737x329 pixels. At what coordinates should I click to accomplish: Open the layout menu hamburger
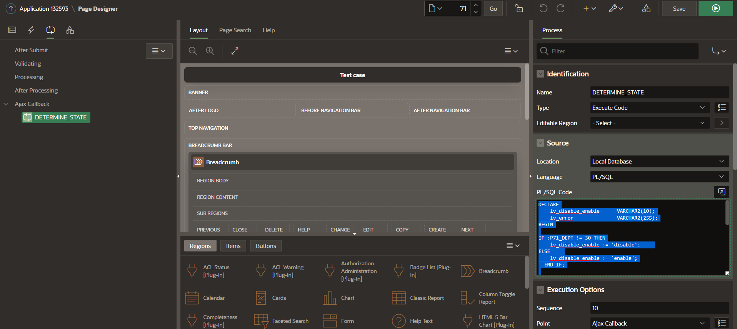[x=511, y=51]
